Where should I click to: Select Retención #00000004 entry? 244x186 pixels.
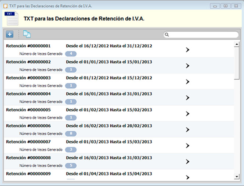click(x=28, y=94)
